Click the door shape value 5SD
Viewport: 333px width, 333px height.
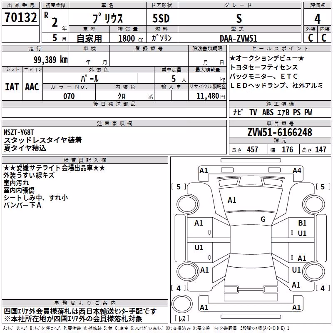[161, 18]
